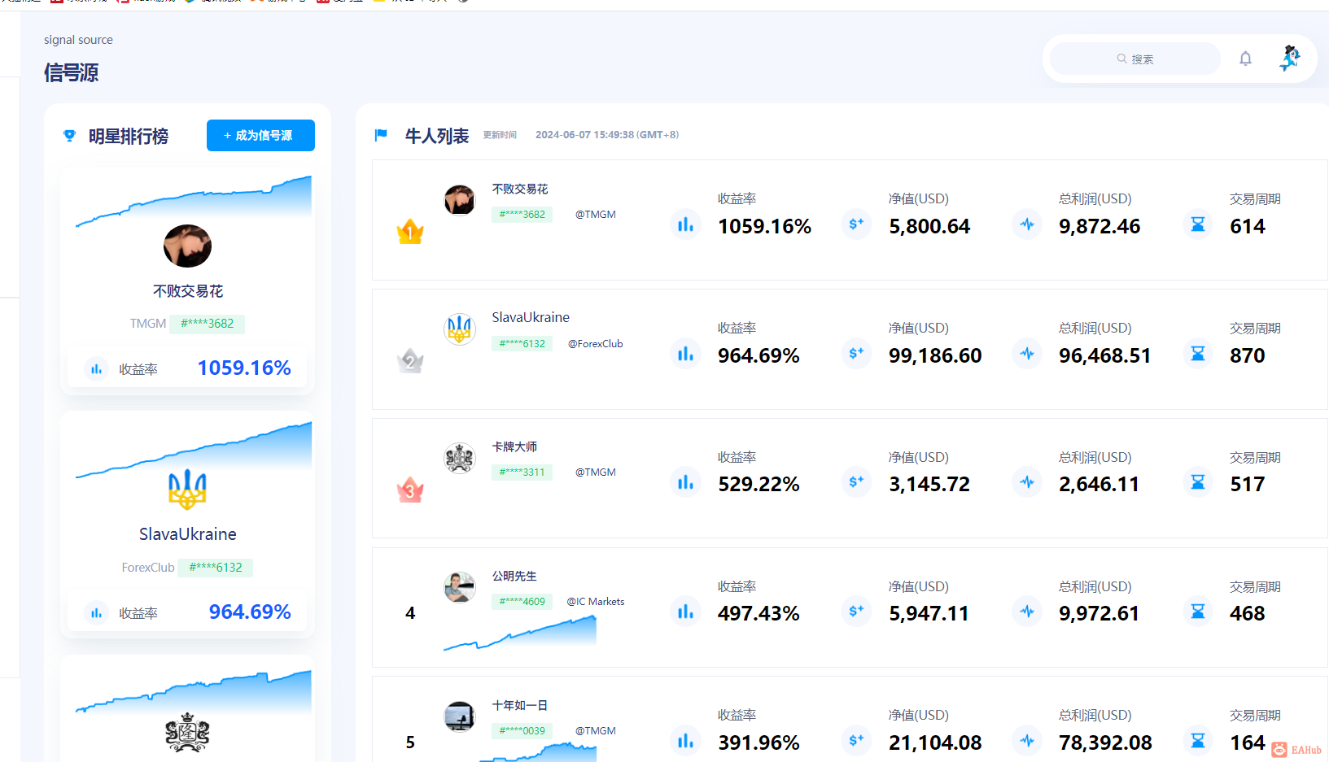
Task: Click SlavaUkraine trident logo in the ranking card
Action: 187,489
